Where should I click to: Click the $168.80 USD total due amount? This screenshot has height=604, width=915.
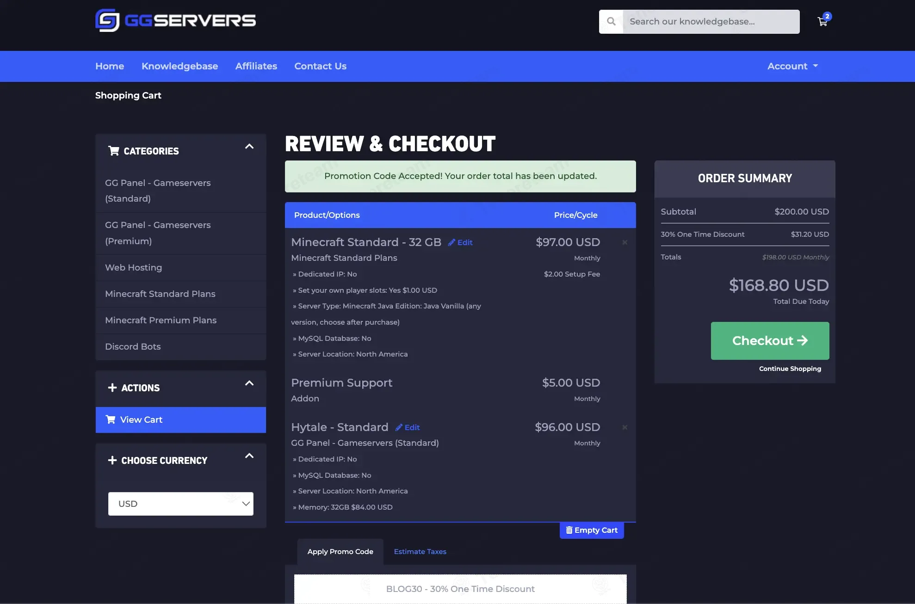point(779,285)
